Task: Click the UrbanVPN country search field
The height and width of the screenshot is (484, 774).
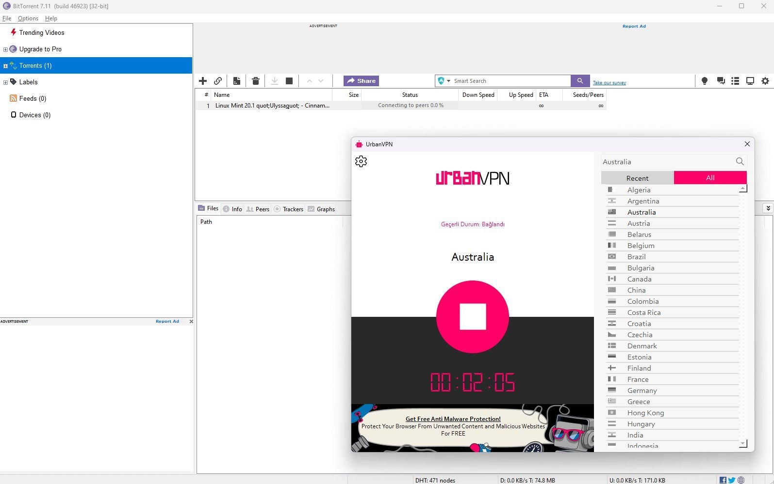Action: (667, 162)
